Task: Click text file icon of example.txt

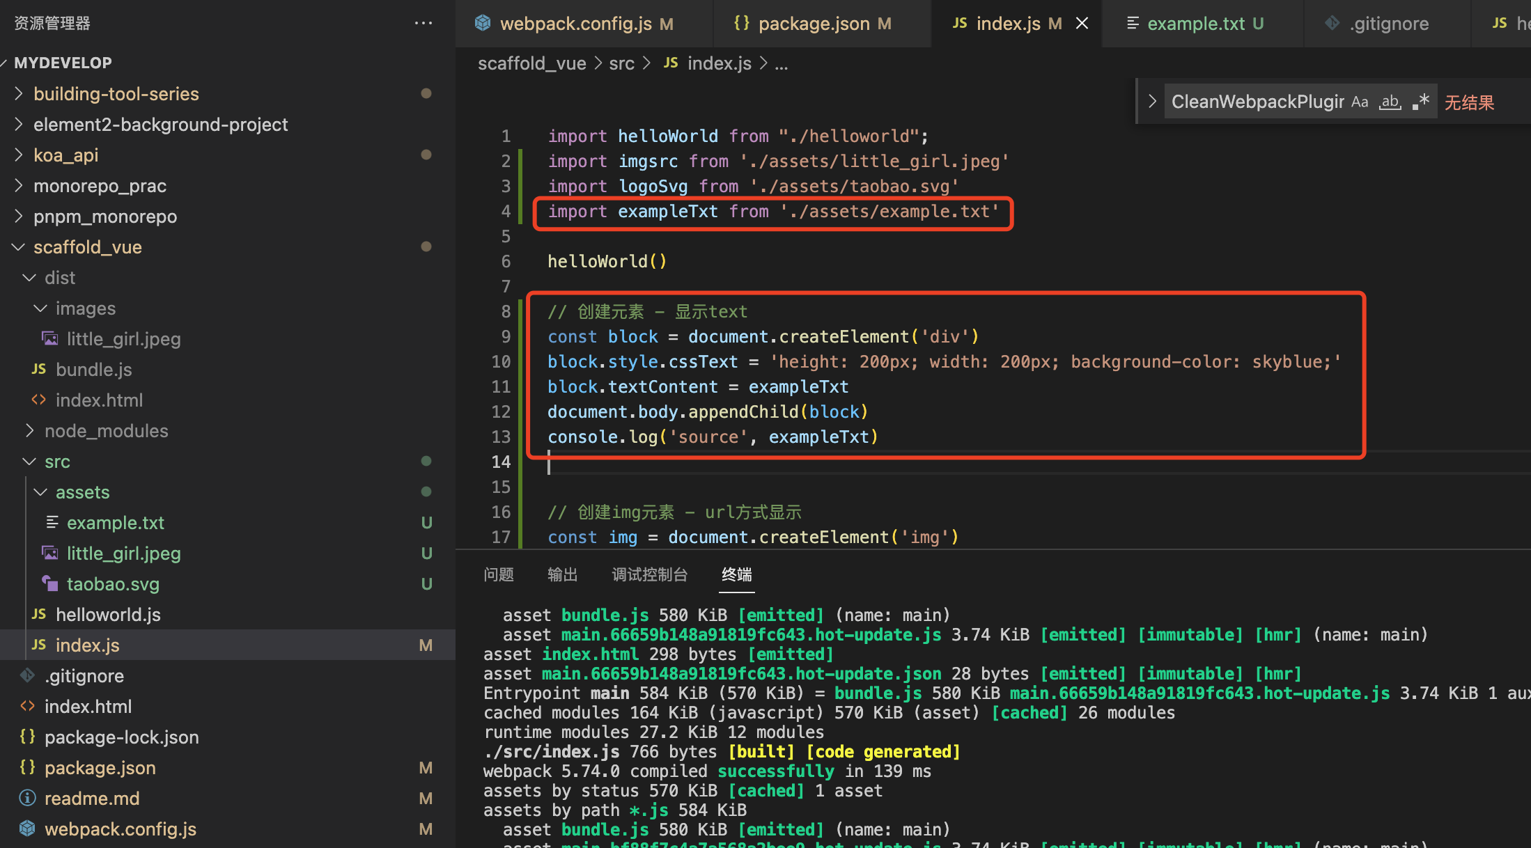Action: [52, 522]
